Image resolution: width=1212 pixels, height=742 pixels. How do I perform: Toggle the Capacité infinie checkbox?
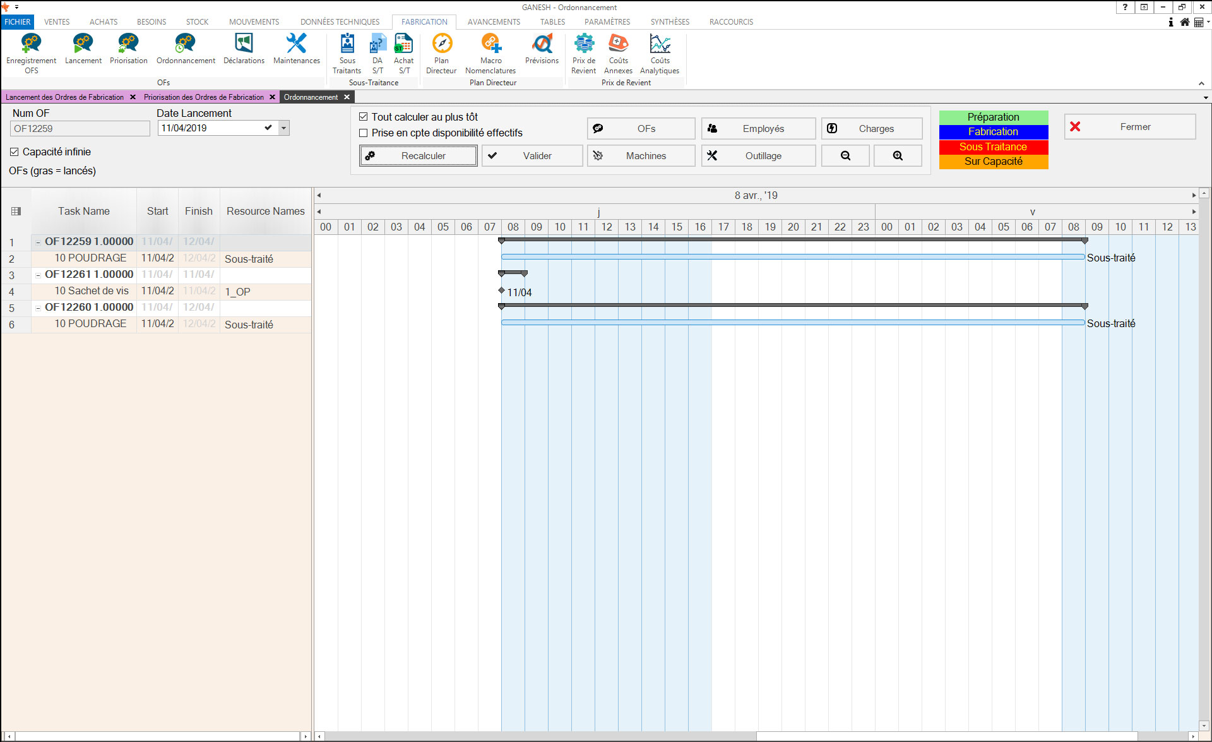(15, 152)
